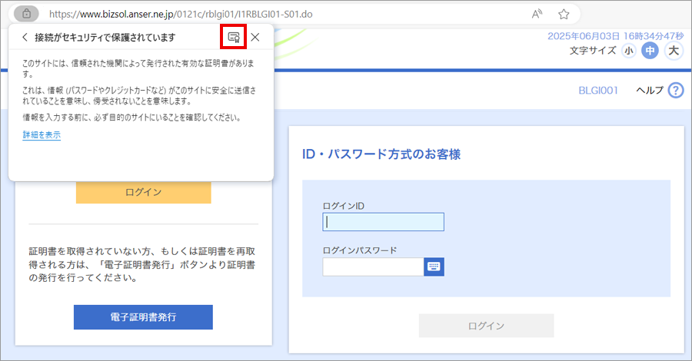Close the connection security popup
692x361 pixels.
(x=255, y=37)
